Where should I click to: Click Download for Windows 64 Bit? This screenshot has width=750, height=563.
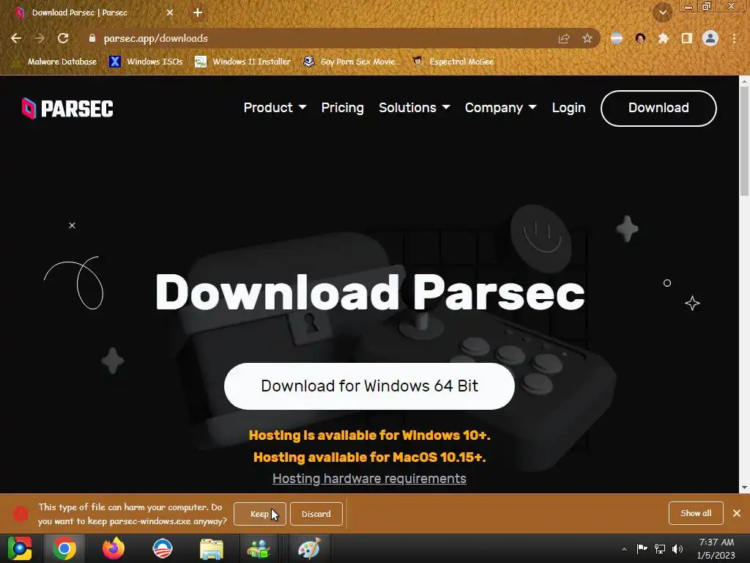point(369,386)
